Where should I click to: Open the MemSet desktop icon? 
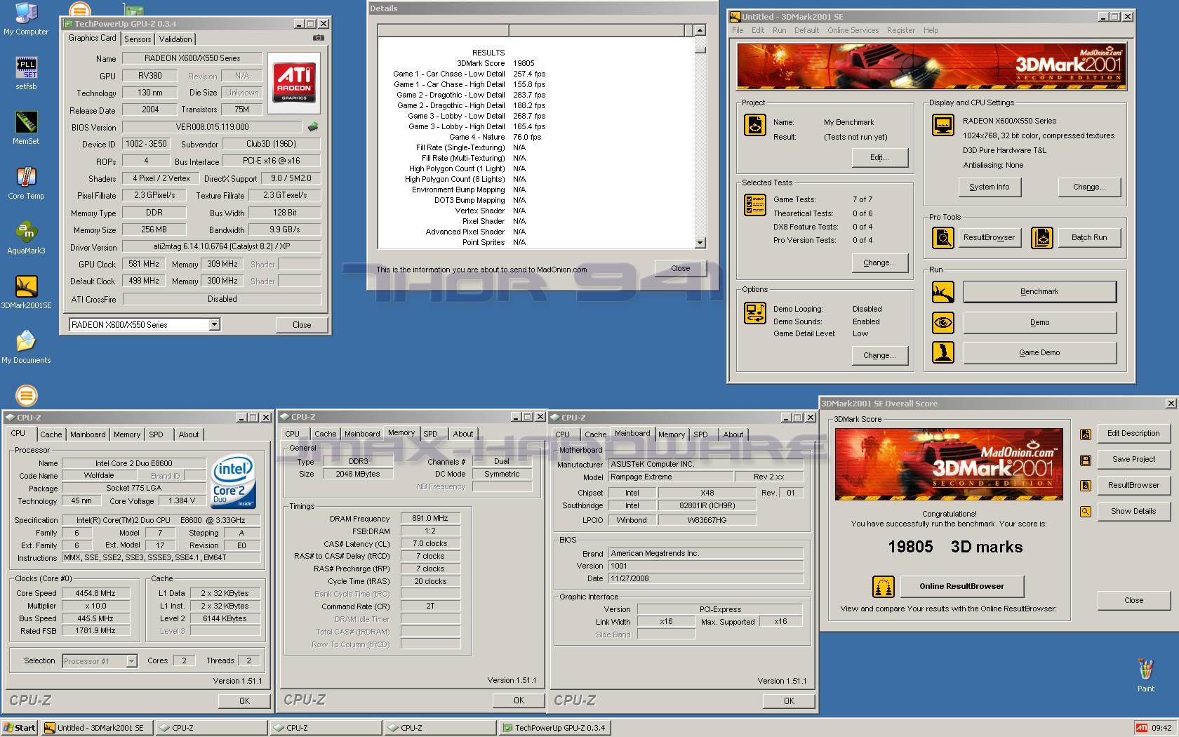[26, 128]
